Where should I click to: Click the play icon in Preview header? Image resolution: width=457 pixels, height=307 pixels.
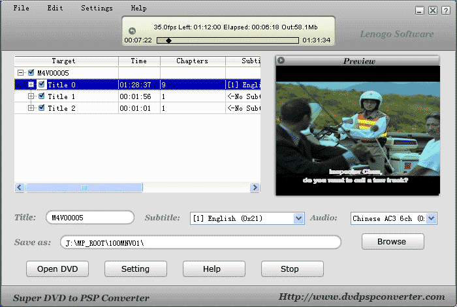click(x=281, y=61)
